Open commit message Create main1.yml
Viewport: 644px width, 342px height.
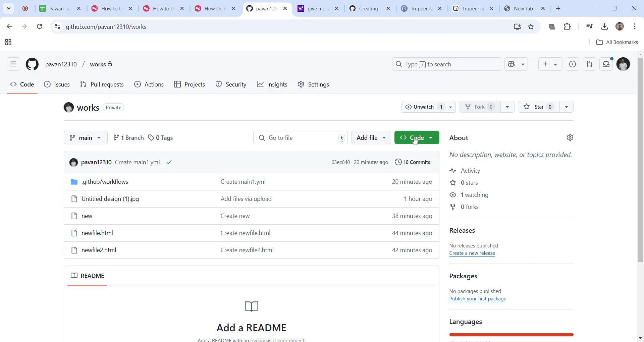137,162
